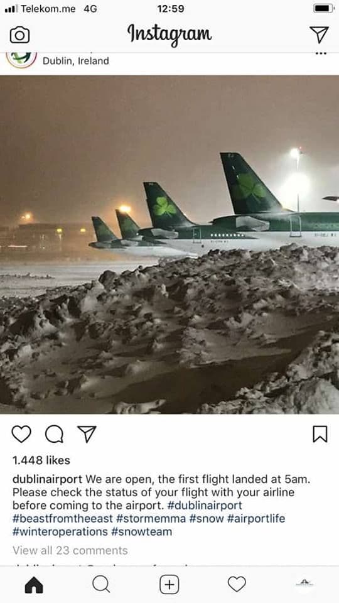The height and width of the screenshot is (603, 339).
Task: Create new post with plus icon
Action: pyautogui.click(x=169, y=585)
